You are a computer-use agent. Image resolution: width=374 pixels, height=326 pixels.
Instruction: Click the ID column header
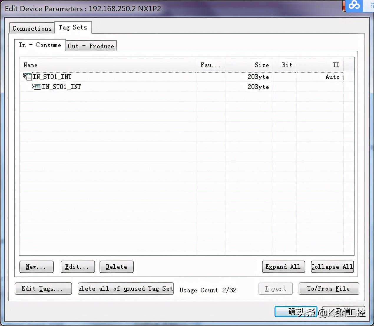coord(320,65)
